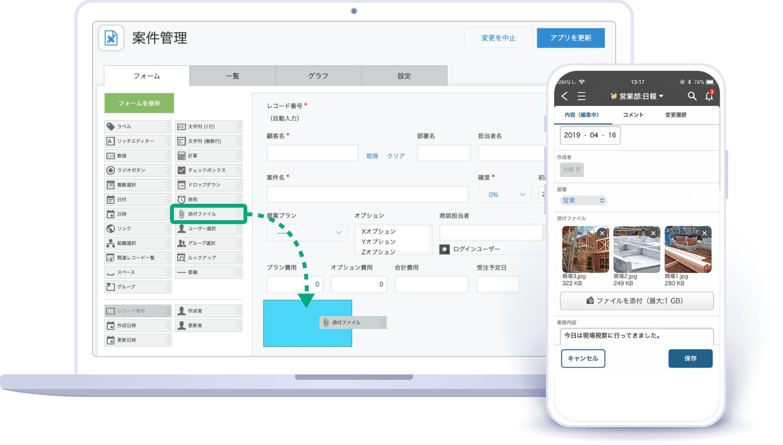Viewport: 783px width, 445px height.
Task: Click the アプリを更新 button
Action: click(x=570, y=38)
